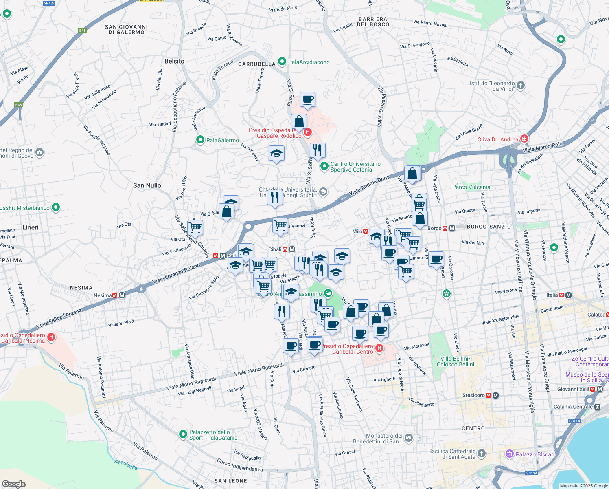Click the restaurant marker above Centro Universitario Sportivo
This screenshot has width=609, height=489.
coord(318,151)
